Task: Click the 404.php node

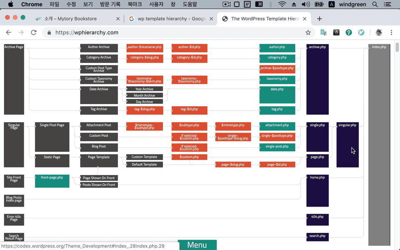Action: click(x=317, y=220)
